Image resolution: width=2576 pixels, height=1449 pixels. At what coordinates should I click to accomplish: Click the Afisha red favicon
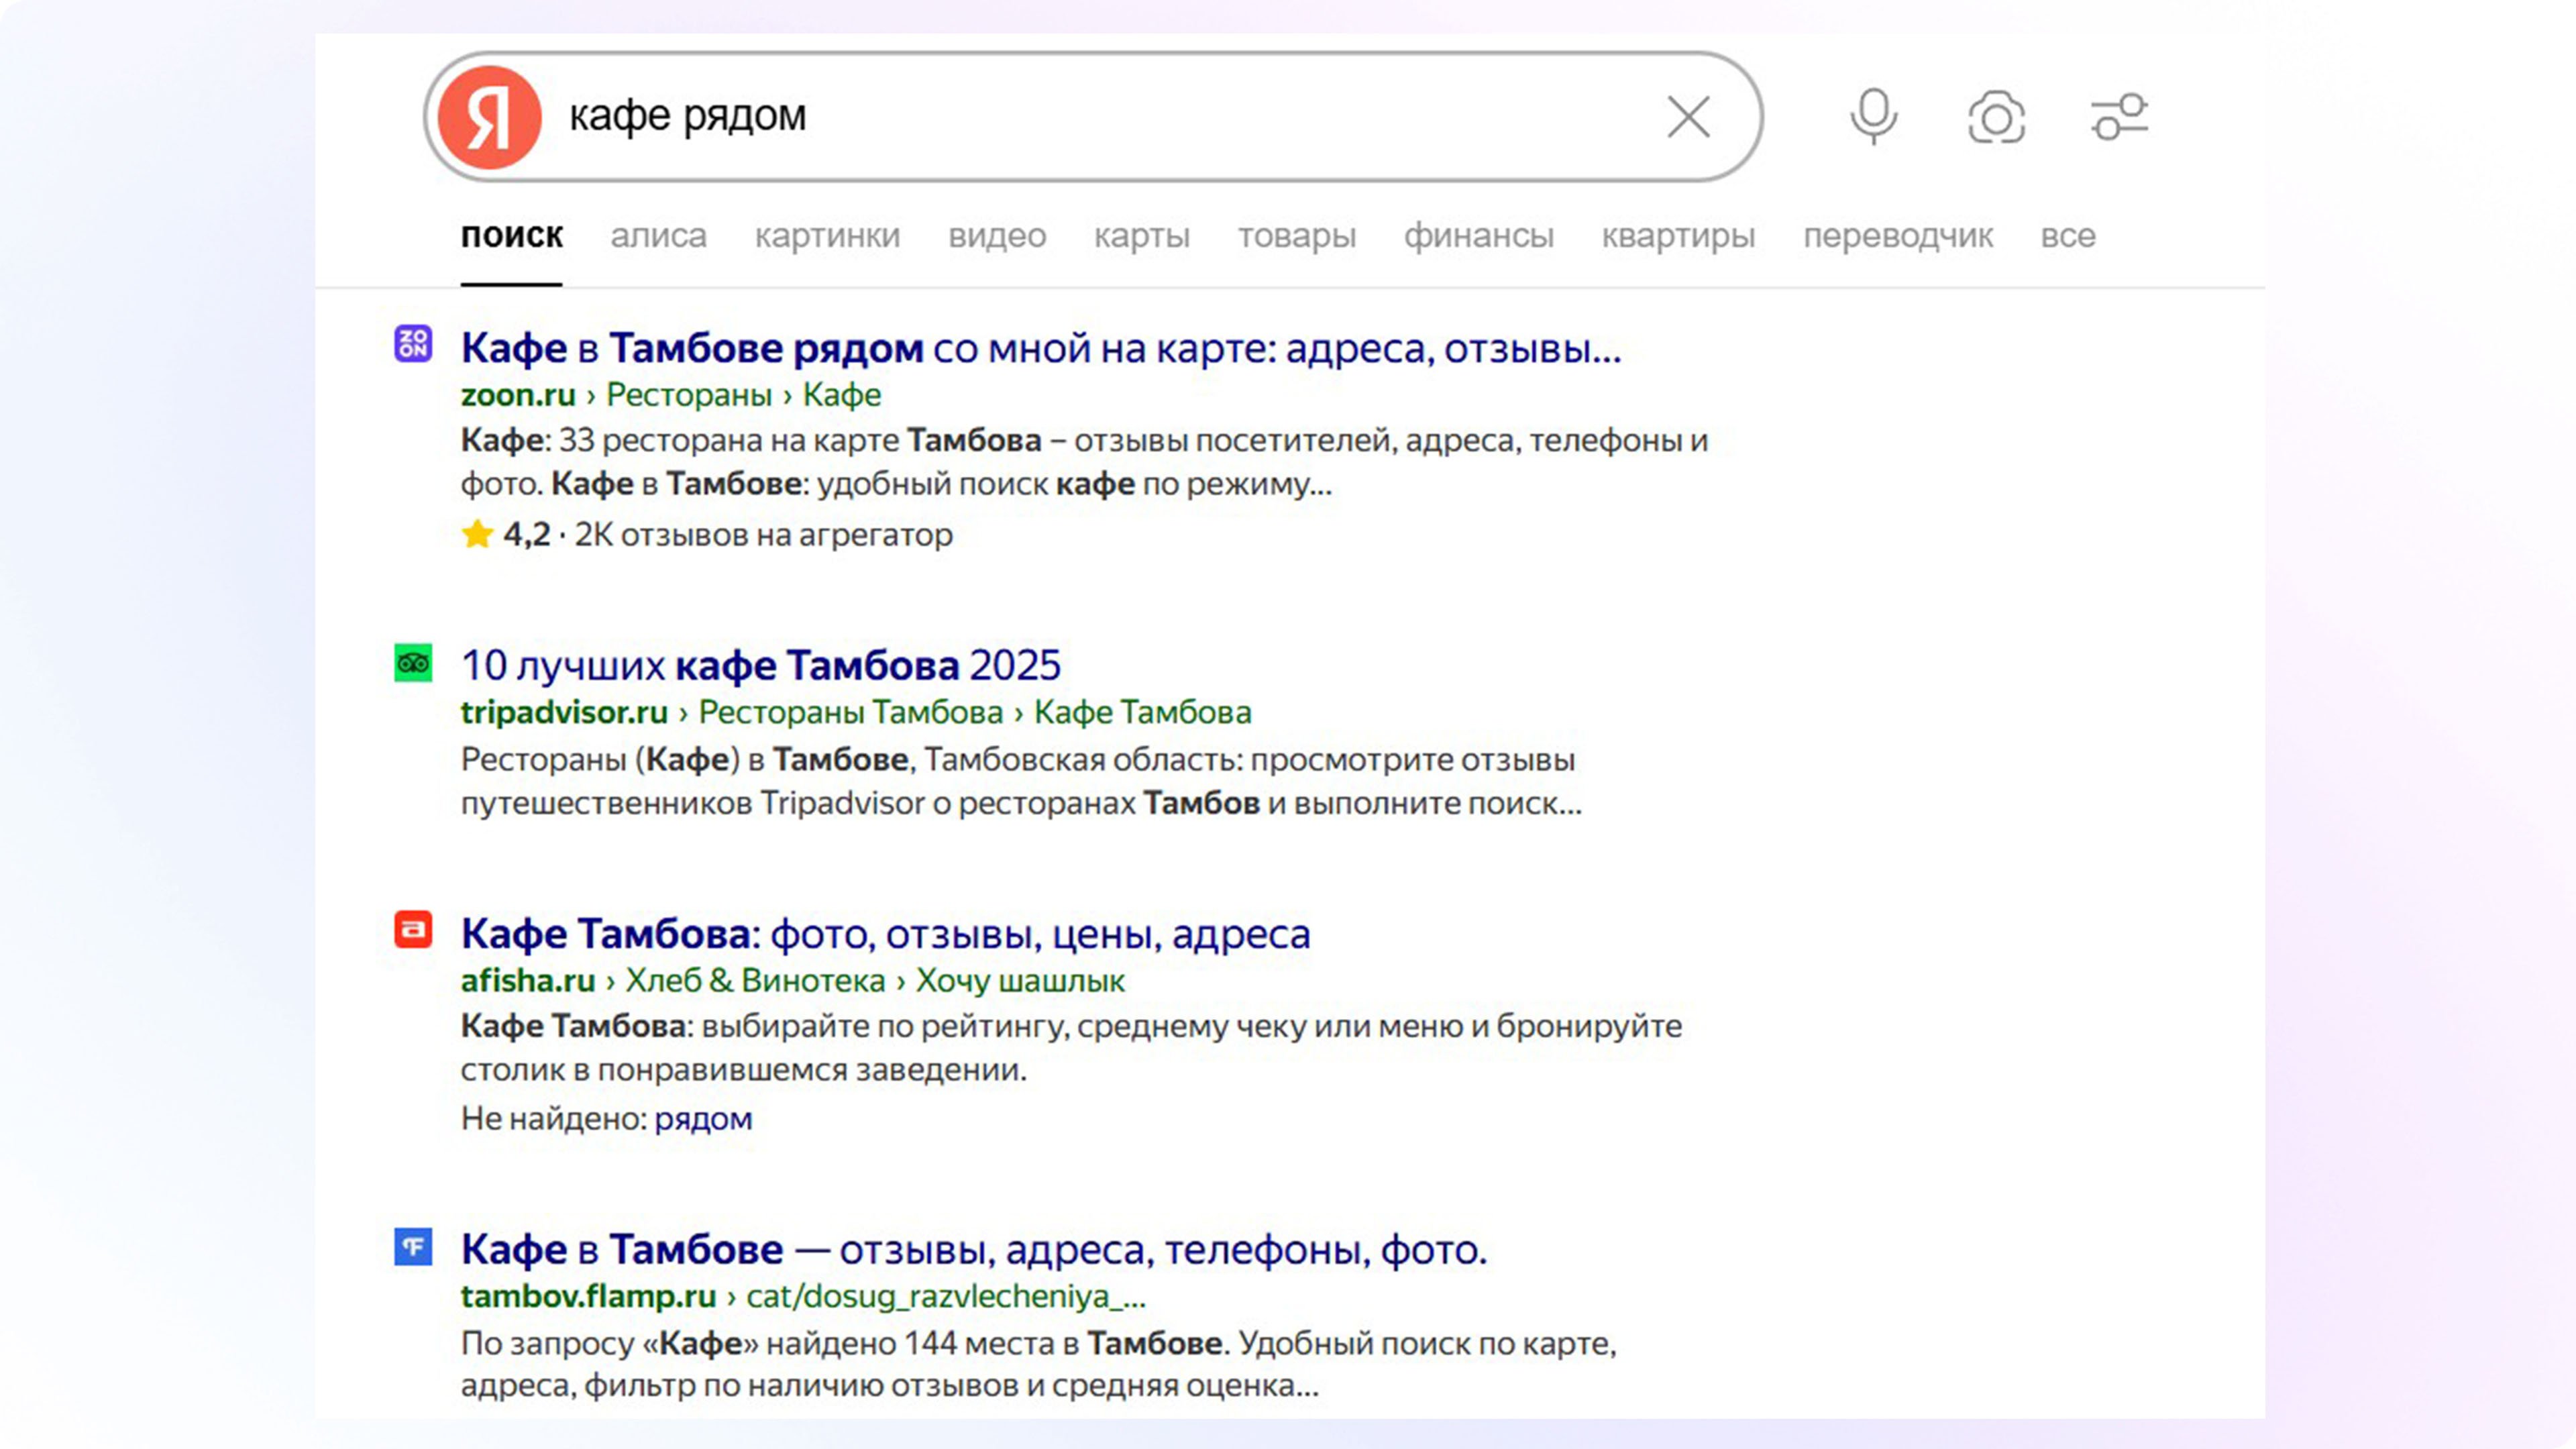tap(413, 930)
